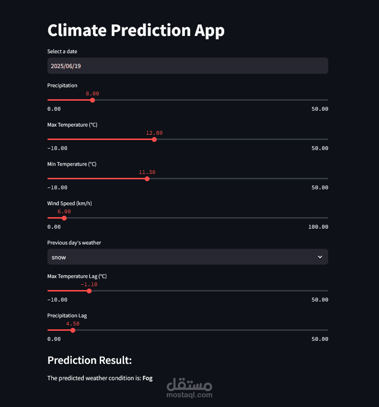The width and height of the screenshot is (379, 407).
Task: Click the dropdown chevron in the weather selector
Action: click(320, 257)
